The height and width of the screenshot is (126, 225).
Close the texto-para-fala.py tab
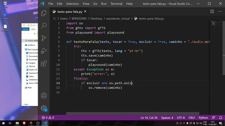point(85,12)
